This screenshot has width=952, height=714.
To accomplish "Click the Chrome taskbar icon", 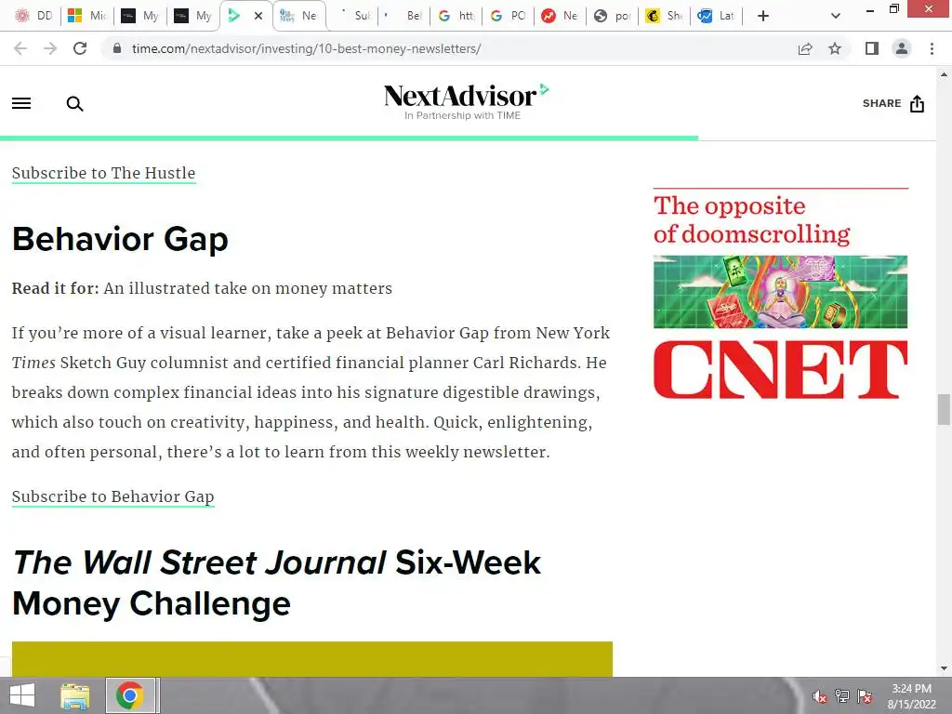I will [x=130, y=695].
